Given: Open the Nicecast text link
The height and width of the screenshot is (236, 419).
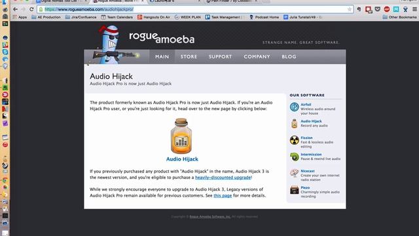Looking at the screenshot, I should click(x=308, y=171).
